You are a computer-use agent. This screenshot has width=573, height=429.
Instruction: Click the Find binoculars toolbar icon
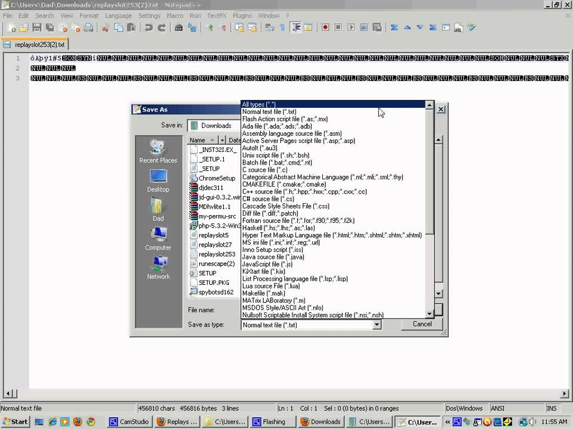pos(178,28)
